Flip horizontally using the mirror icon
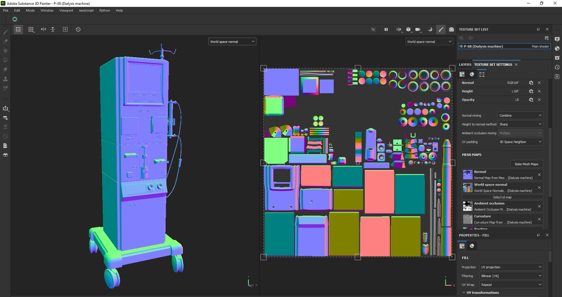Image resolution: width=562 pixels, height=297 pixels. click(43, 29)
